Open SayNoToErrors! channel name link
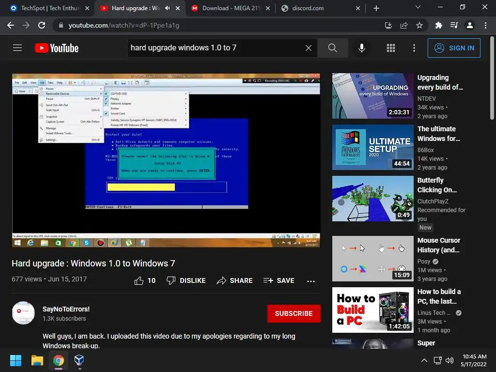 pos(66,309)
